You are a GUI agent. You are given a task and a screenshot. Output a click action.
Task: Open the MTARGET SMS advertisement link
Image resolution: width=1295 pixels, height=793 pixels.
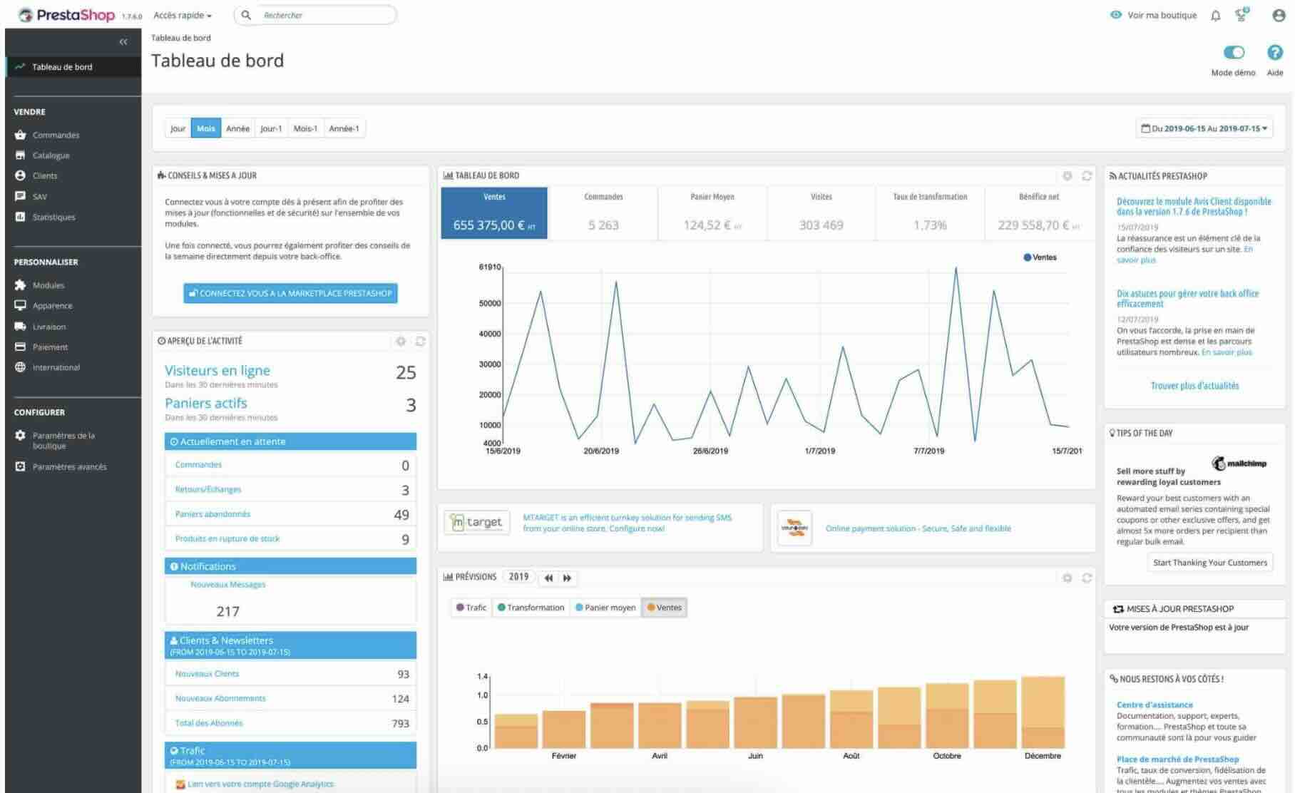[628, 523]
